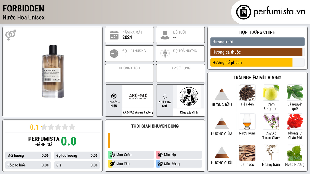Click the Hương đầu pyramid icon

click(222, 94)
